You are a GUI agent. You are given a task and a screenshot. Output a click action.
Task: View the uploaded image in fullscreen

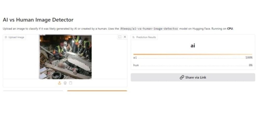pyautogui.click(x=120, y=37)
